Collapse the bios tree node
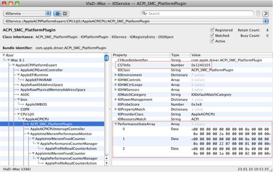The height and width of the screenshot is (172, 273). [18, 99]
